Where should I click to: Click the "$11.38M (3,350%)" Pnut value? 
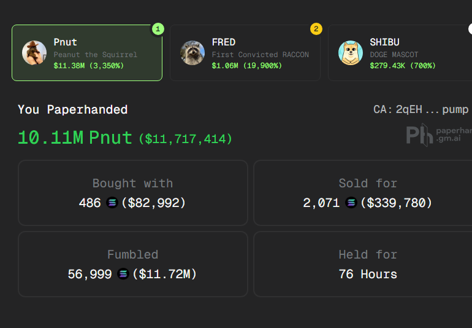pyautogui.click(x=88, y=66)
